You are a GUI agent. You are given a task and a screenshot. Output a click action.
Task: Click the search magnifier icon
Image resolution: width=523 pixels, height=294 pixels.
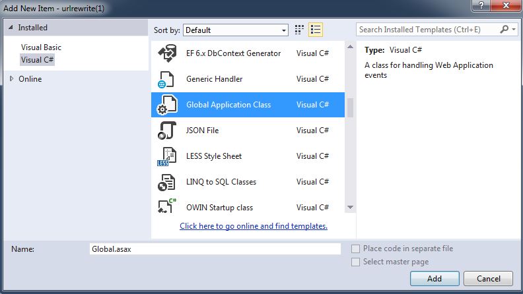pos(505,30)
